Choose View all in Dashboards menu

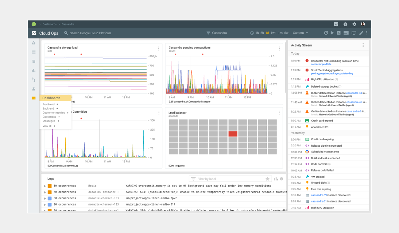[47, 126]
